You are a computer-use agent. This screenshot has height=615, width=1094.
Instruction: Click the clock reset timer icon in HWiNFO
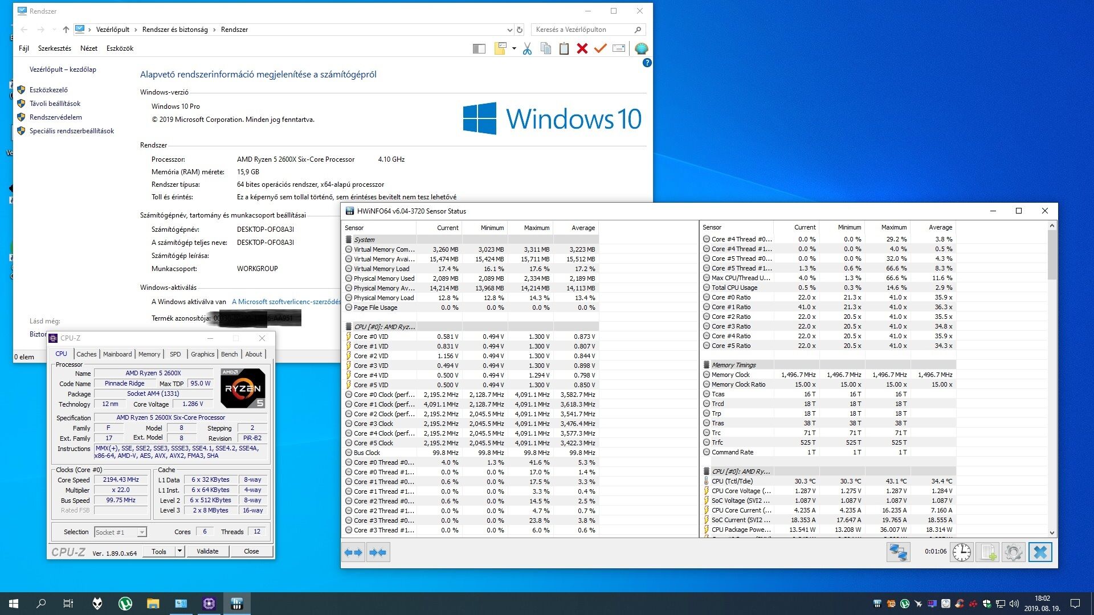click(x=962, y=552)
